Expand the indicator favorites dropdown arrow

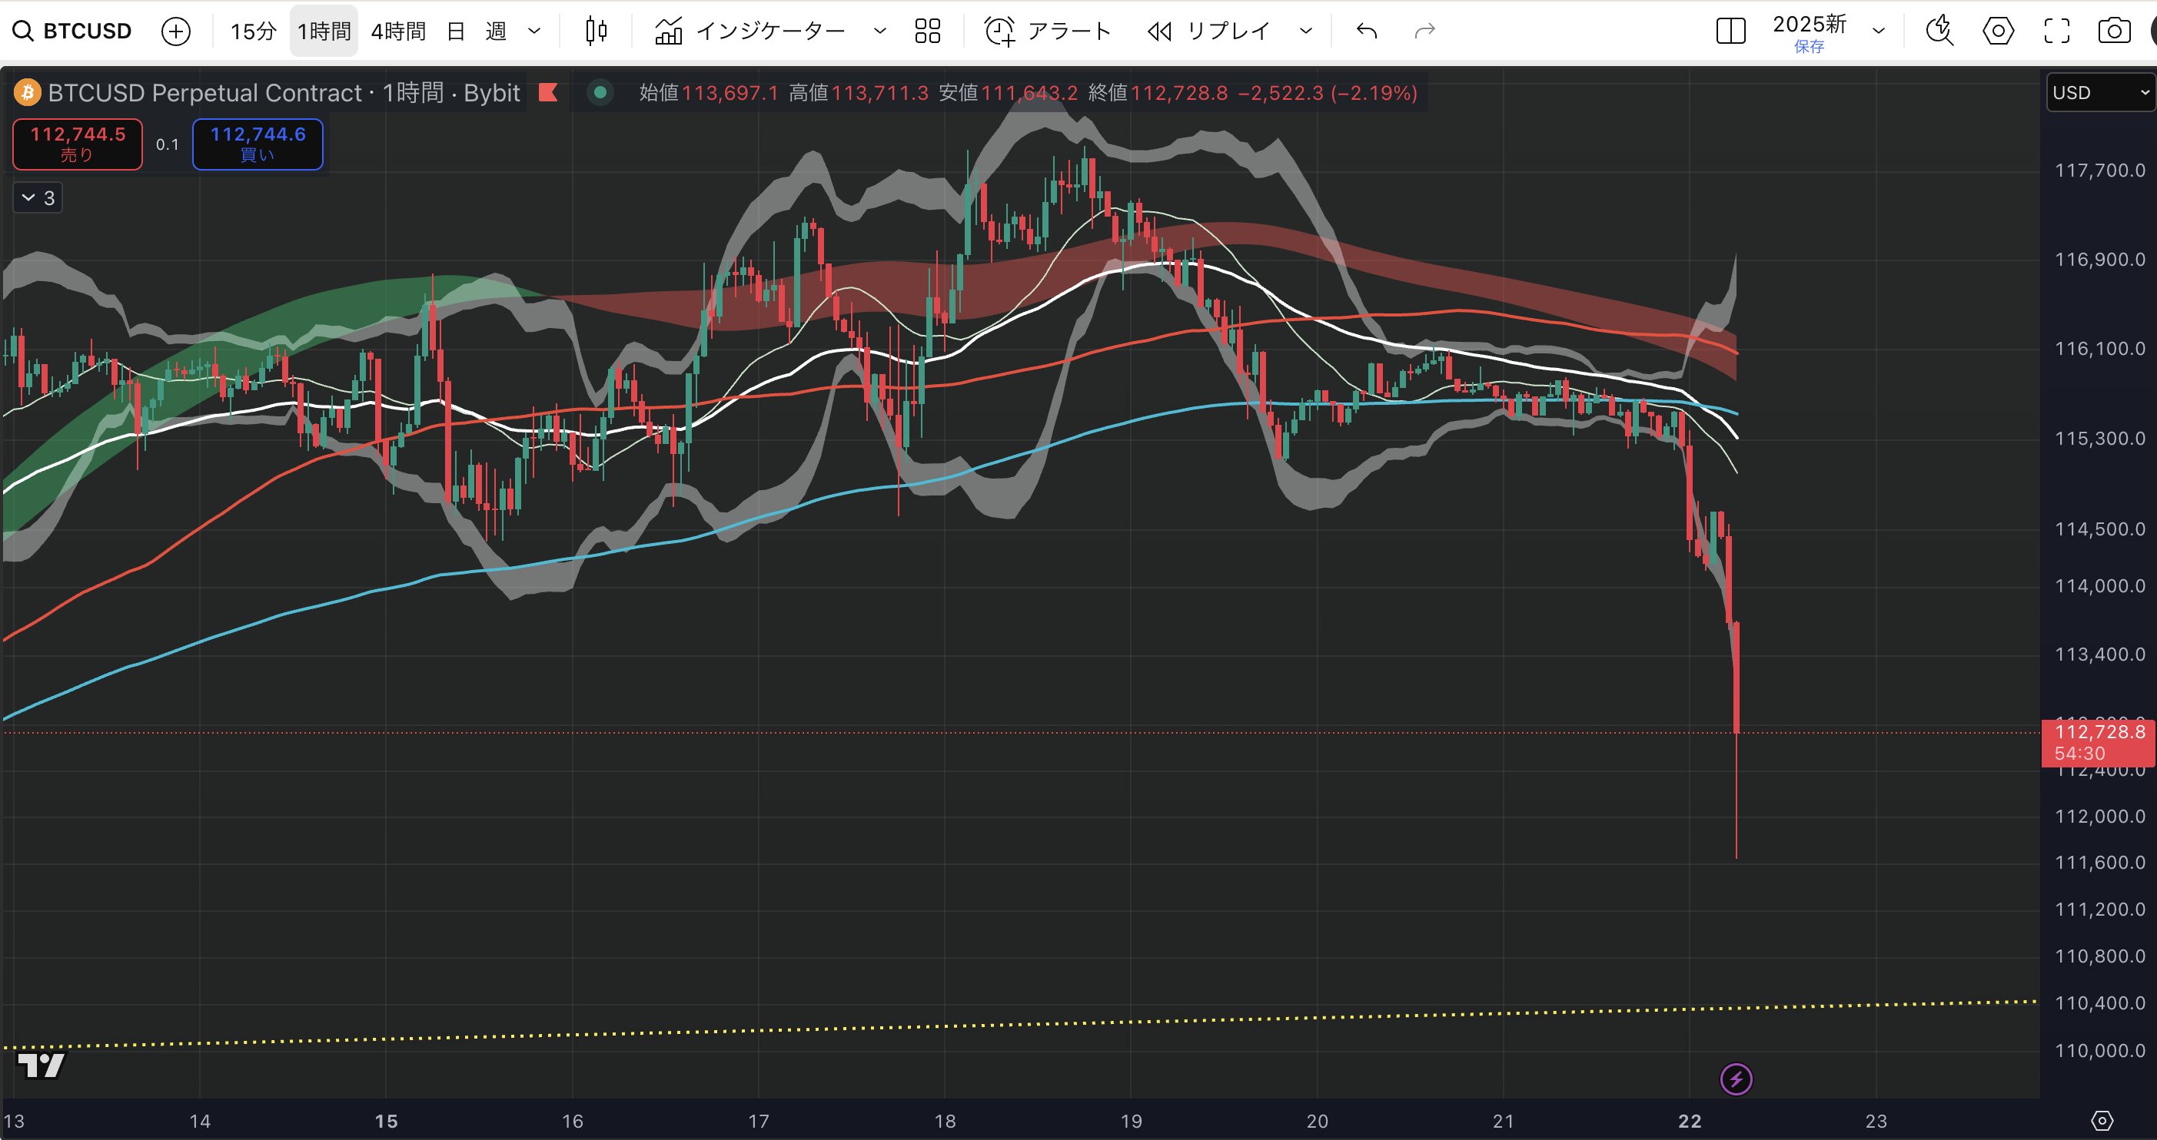[x=879, y=31]
